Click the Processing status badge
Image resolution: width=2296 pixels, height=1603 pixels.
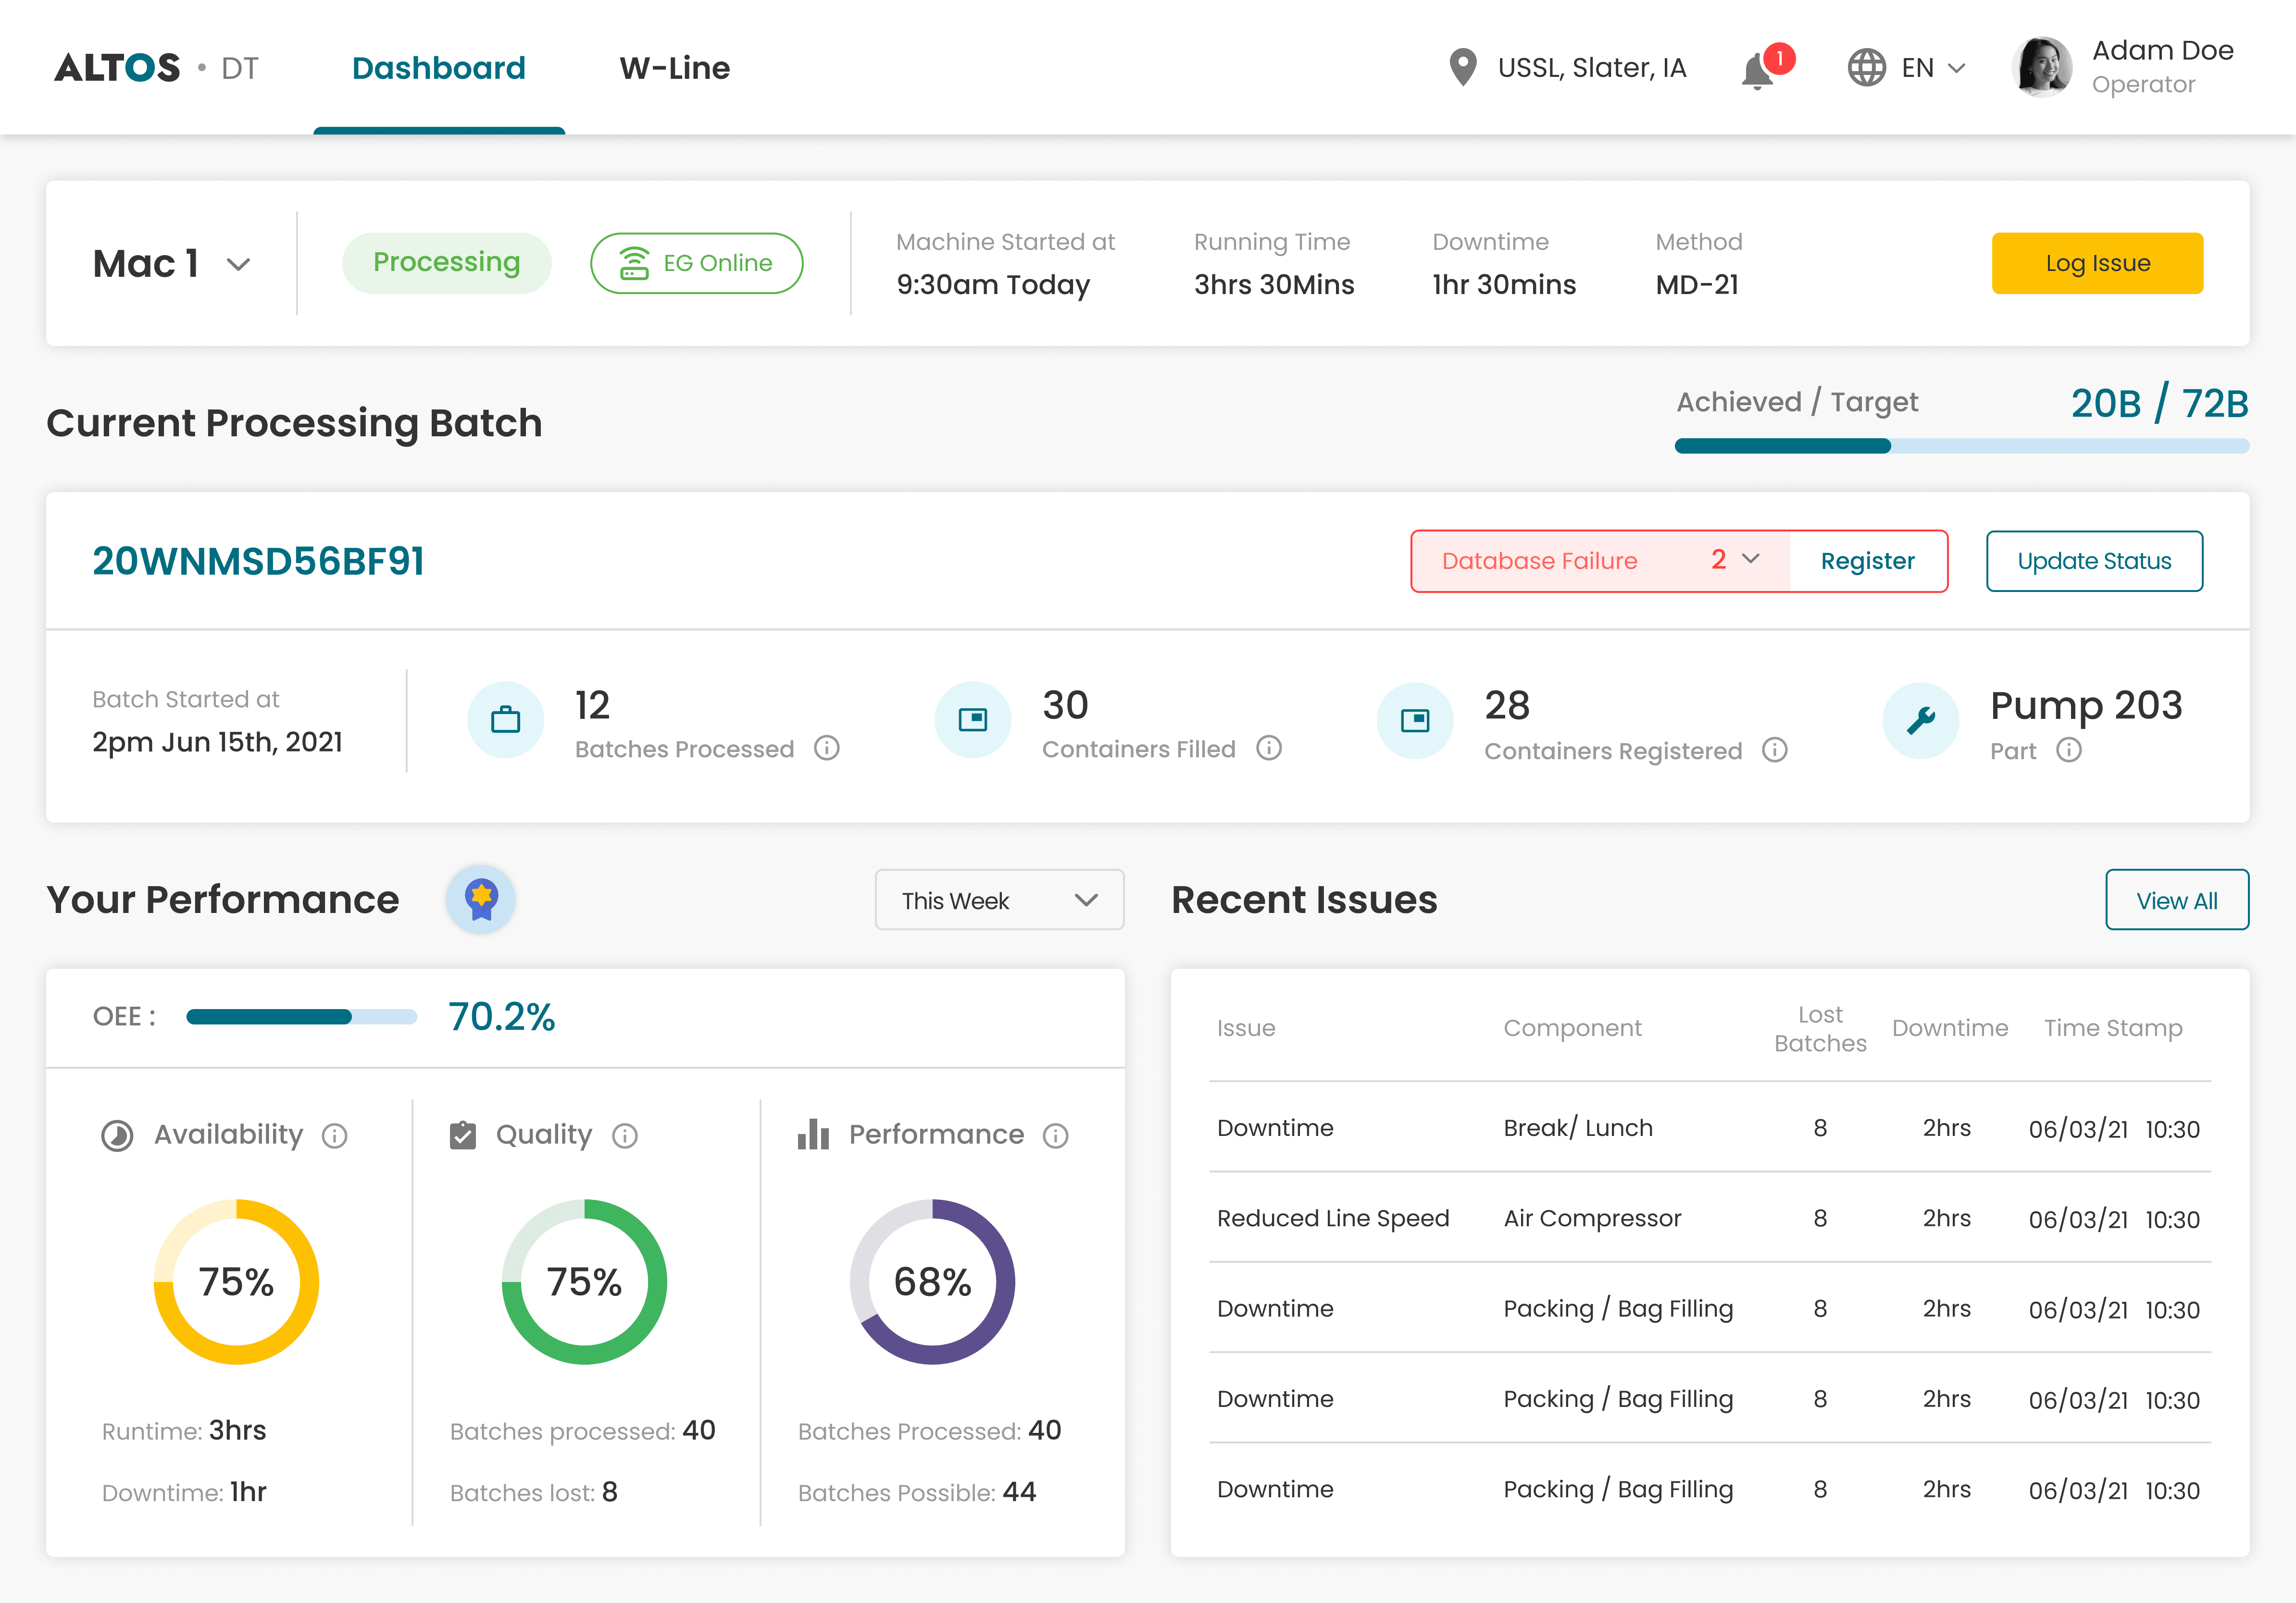446,263
